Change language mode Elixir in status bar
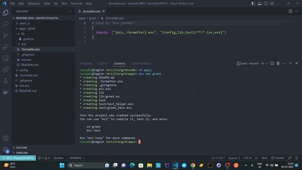 click(264, 158)
